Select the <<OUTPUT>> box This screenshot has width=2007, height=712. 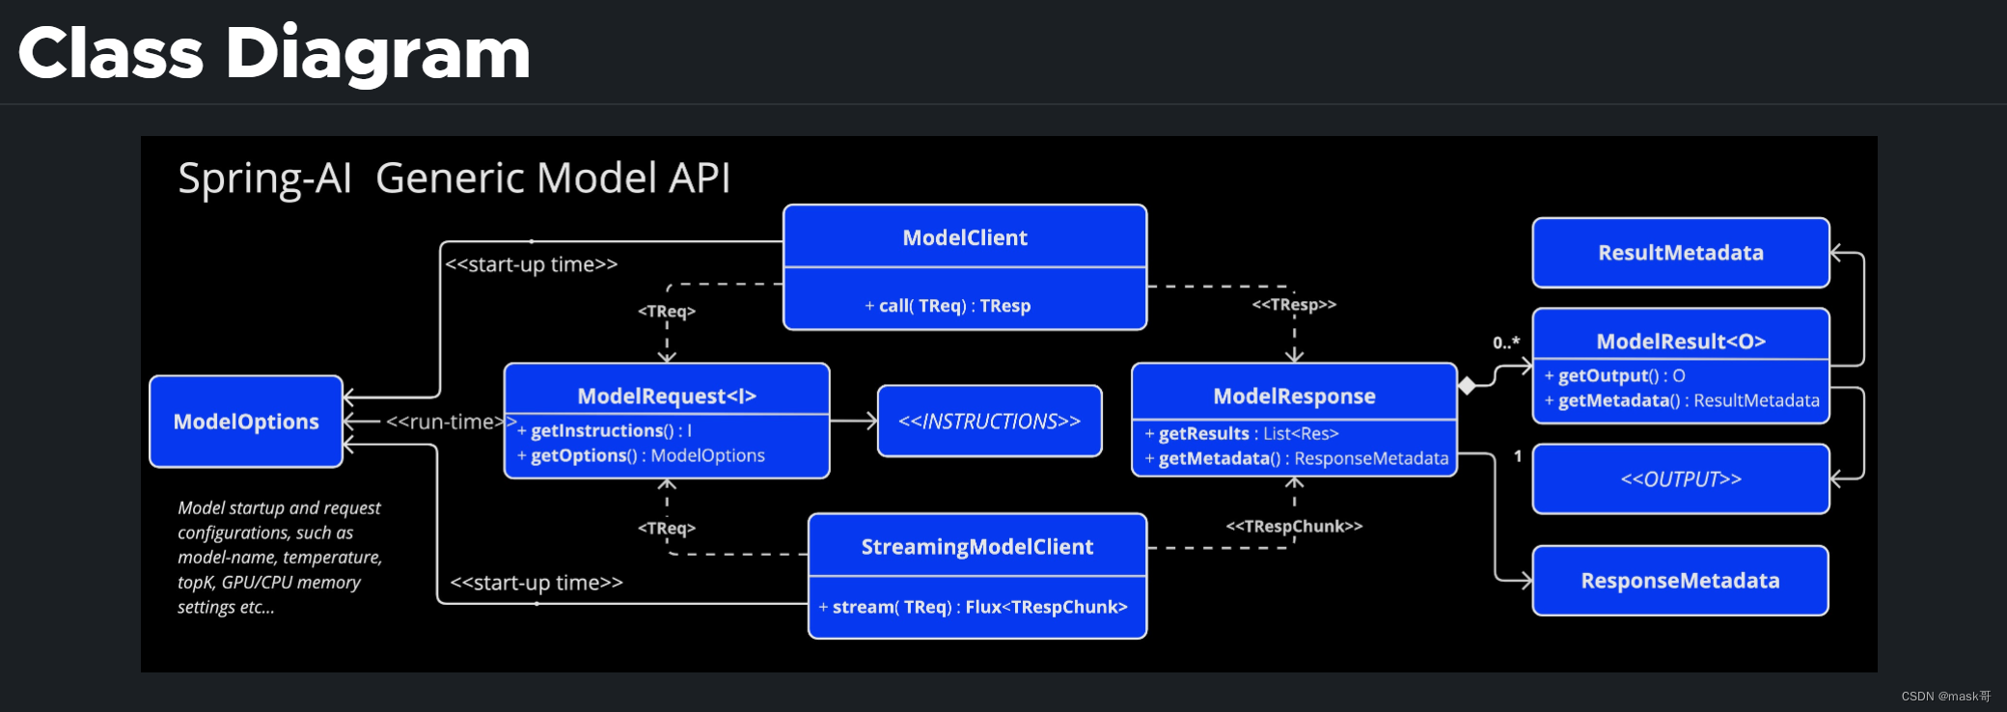click(1681, 479)
